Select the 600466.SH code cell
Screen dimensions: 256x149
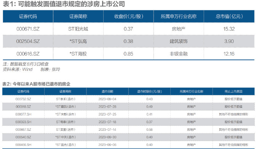point(23,145)
